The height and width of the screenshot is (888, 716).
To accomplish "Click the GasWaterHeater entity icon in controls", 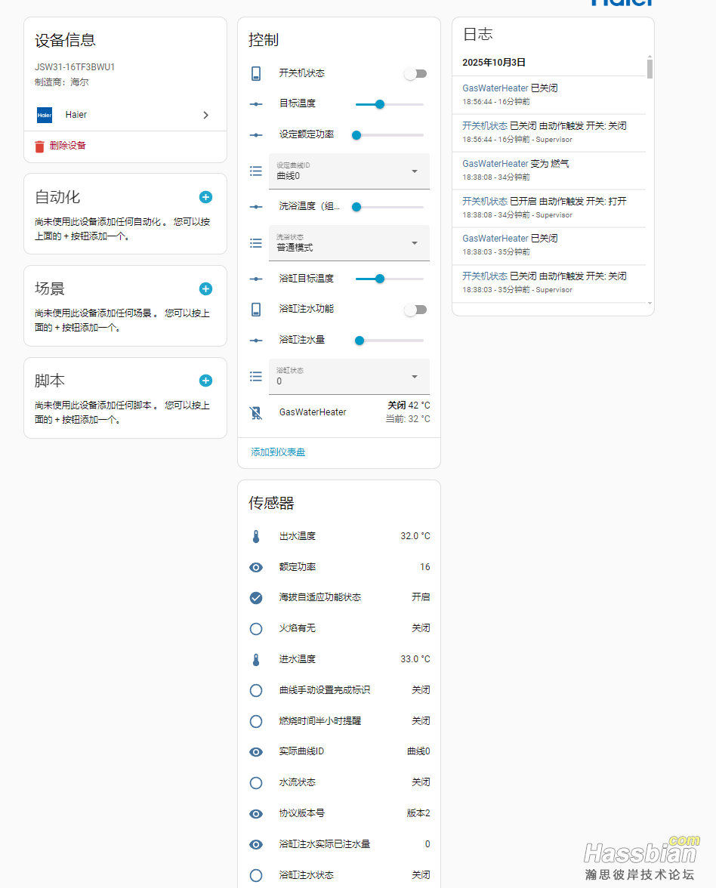I will pyautogui.click(x=256, y=413).
